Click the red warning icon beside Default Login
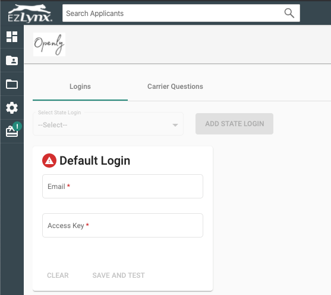 pos(49,161)
